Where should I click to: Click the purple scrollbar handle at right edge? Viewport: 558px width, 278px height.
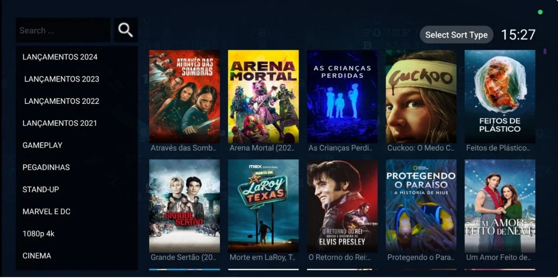tap(545, 51)
